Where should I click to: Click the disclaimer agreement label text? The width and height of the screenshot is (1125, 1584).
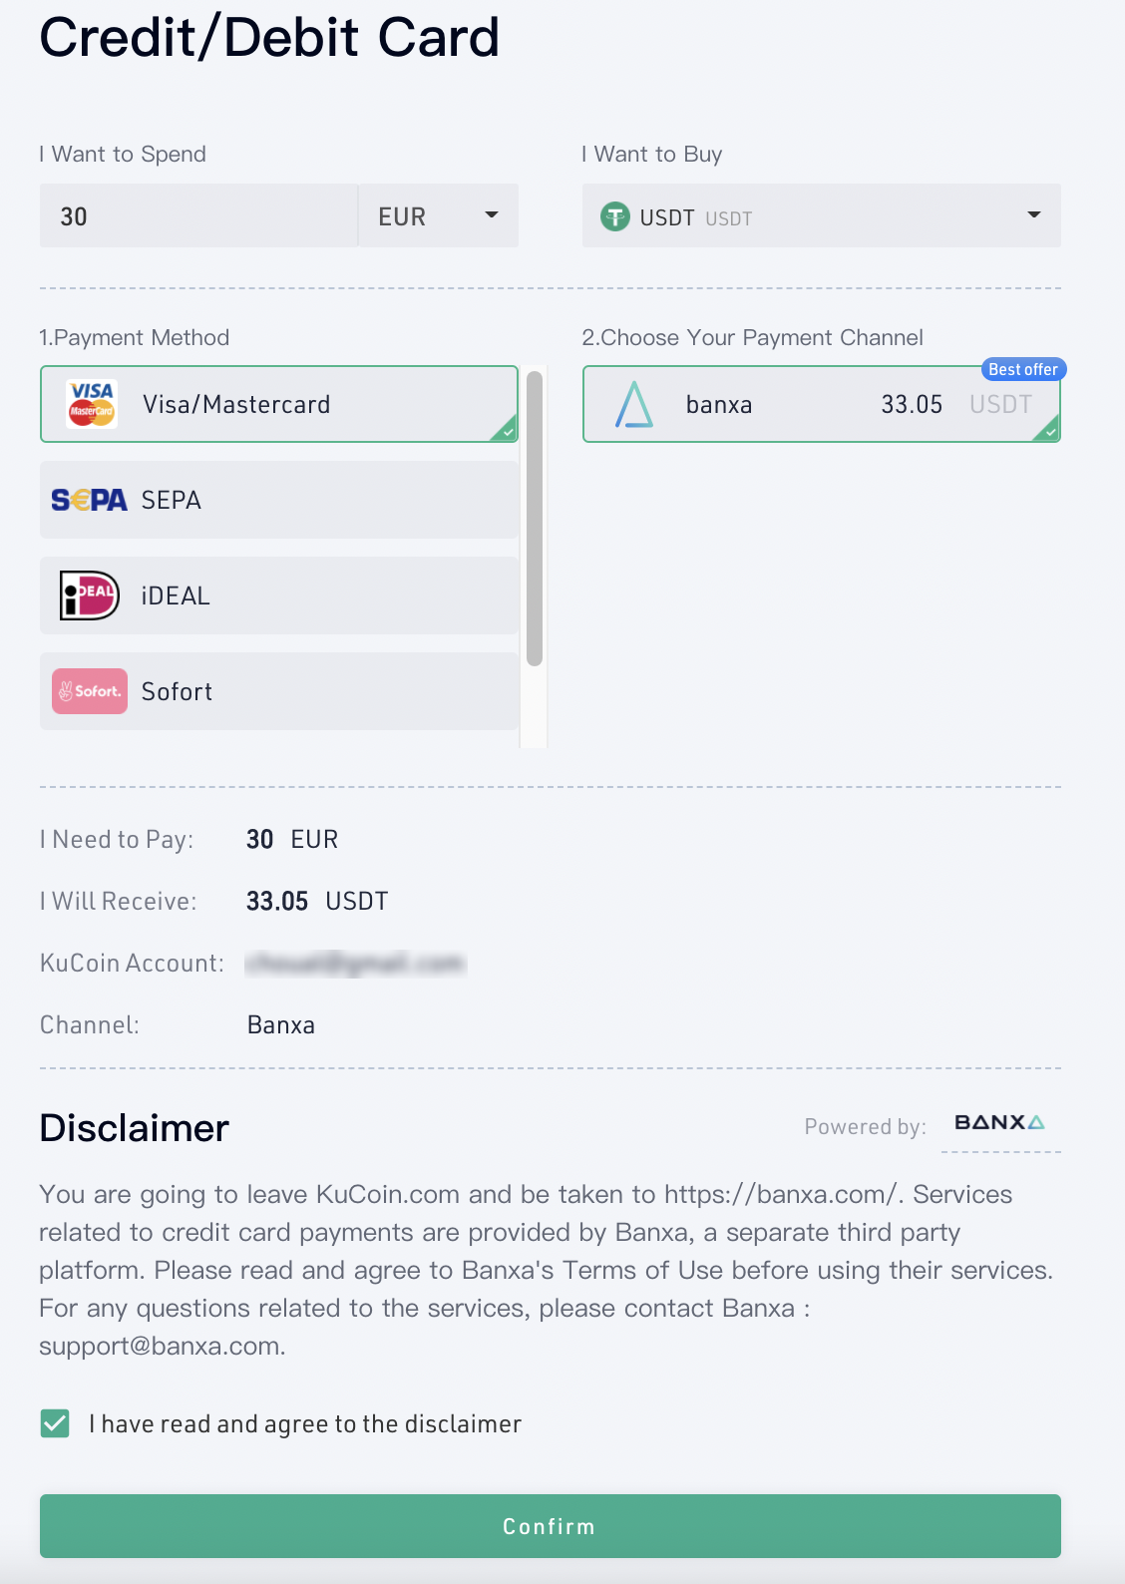coord(305,1423)
